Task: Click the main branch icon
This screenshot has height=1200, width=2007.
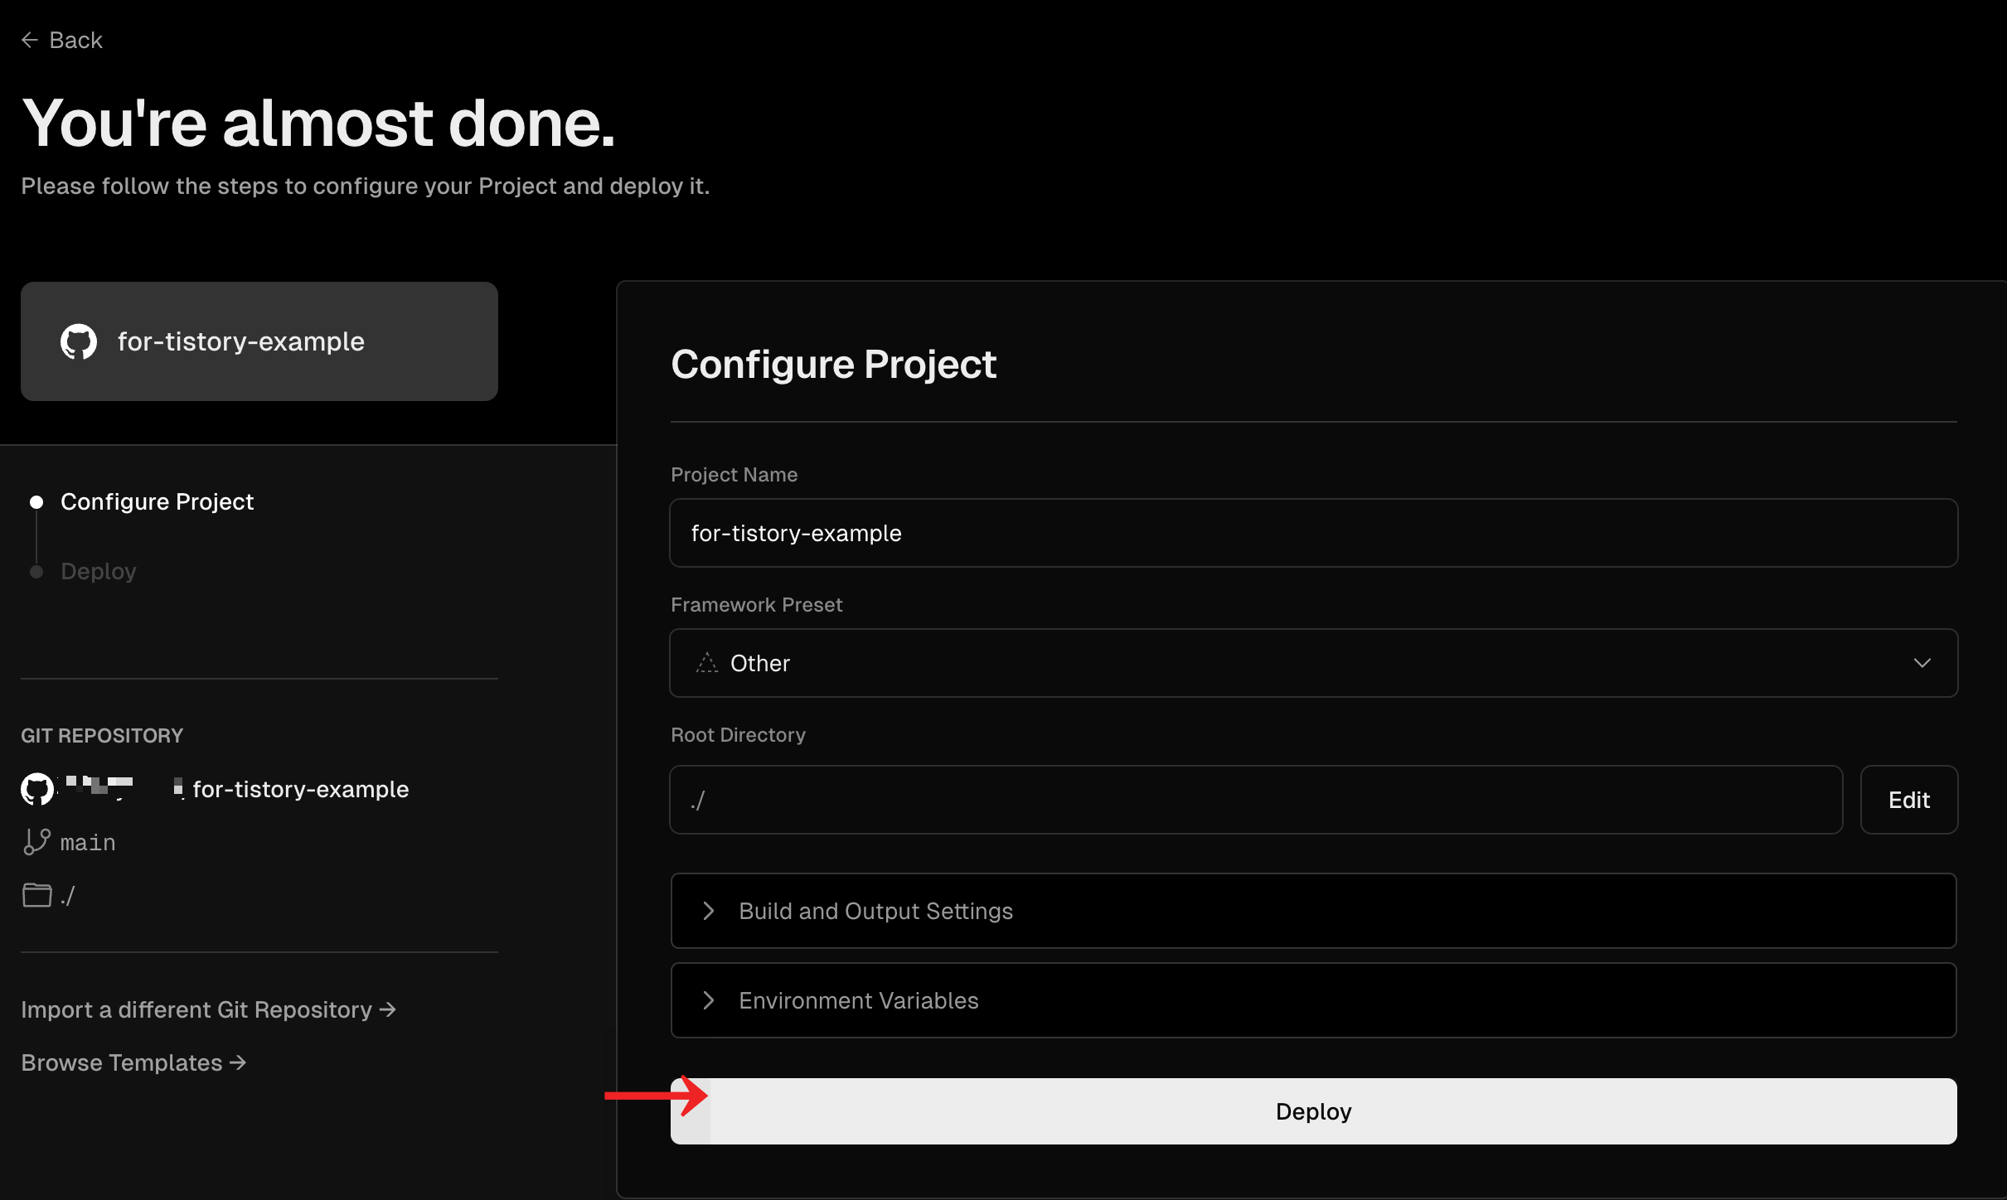Action: coord(36,842)
